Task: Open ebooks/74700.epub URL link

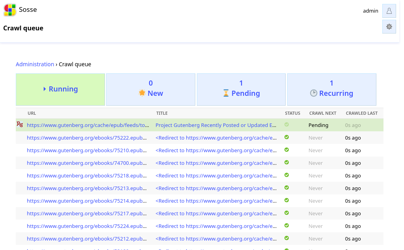Action: coord(86,163)
